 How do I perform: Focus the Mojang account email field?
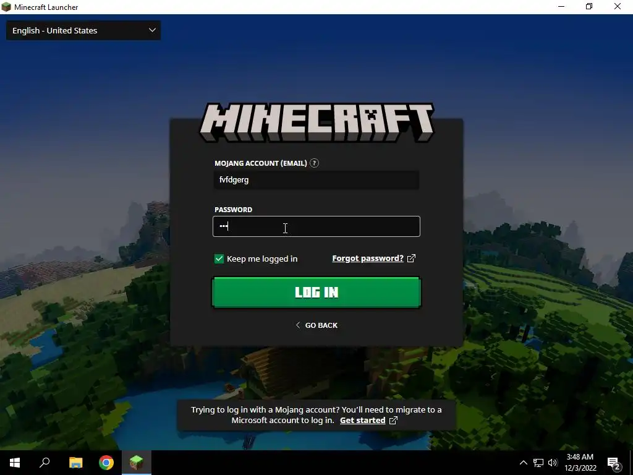(x=316, y=180)
